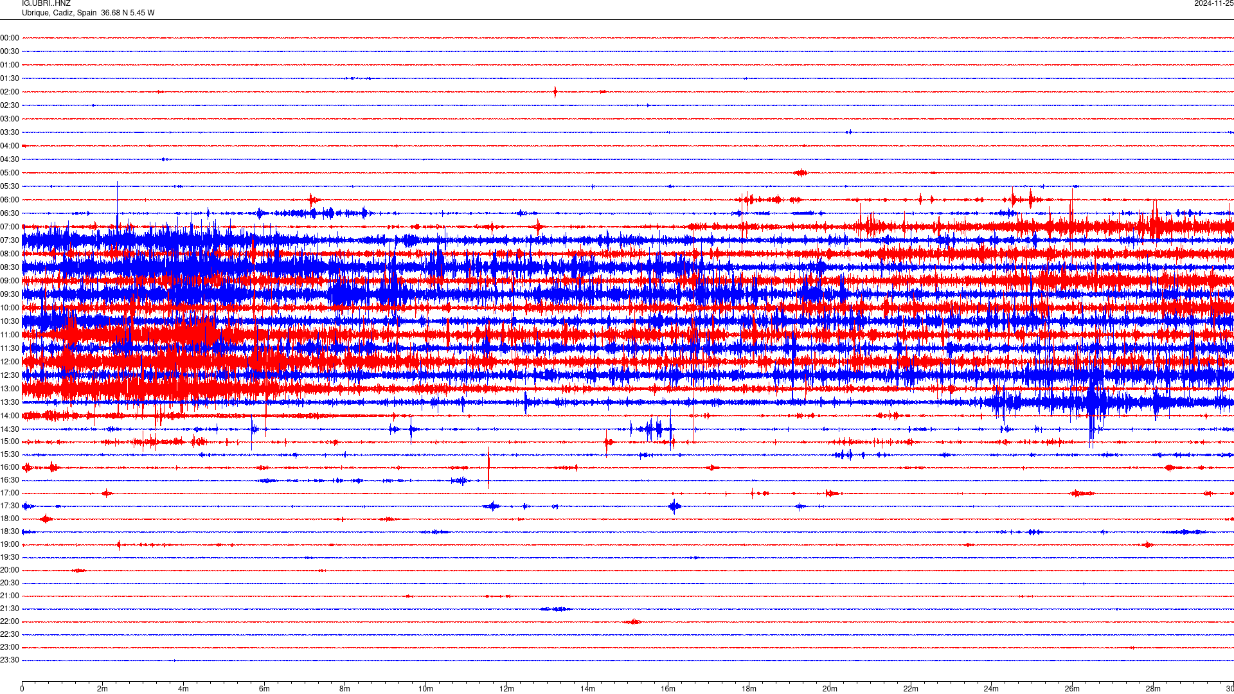This screenshot has height=694, width=1234.
Task: Select the 10:30 row time label
Action: 10,321
